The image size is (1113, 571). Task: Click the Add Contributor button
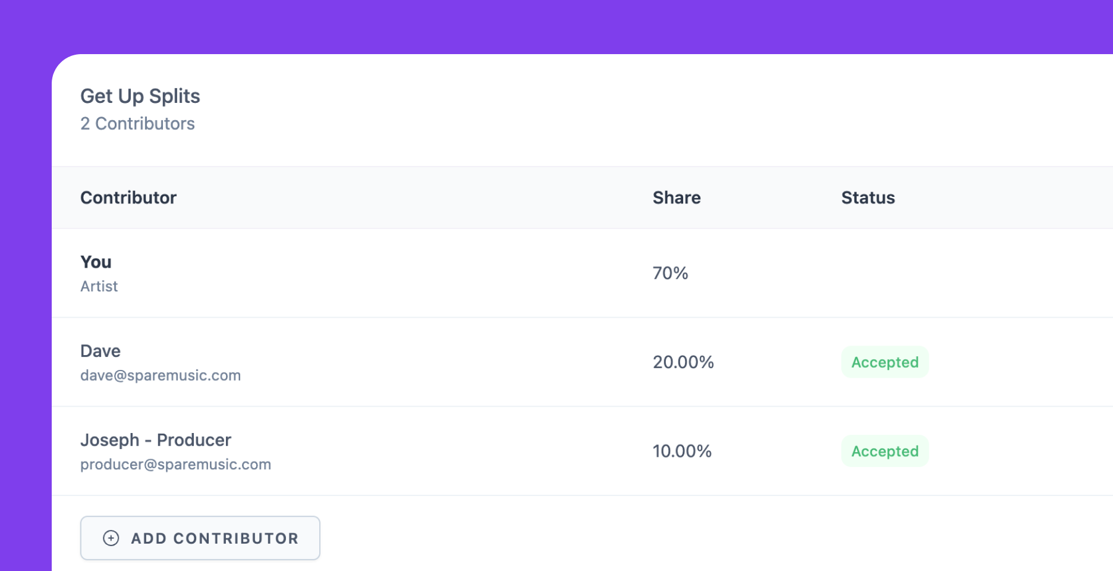click(x=200, y=538)
